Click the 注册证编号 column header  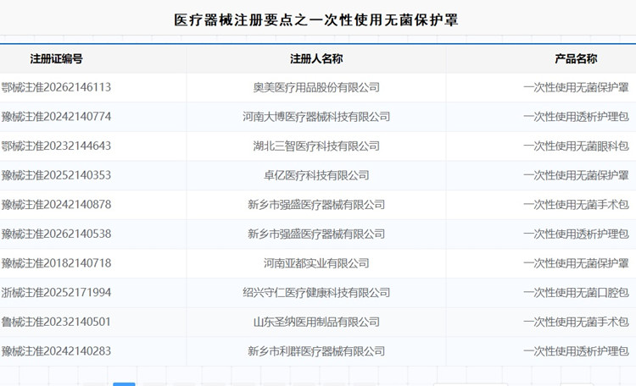56,58
